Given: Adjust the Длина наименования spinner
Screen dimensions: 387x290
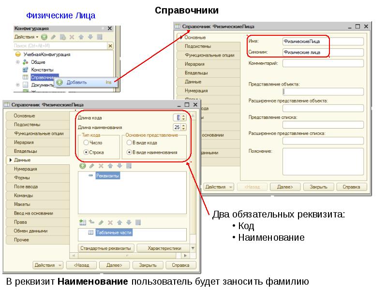Looking at the screenshot, I should (x=183, y=127).
